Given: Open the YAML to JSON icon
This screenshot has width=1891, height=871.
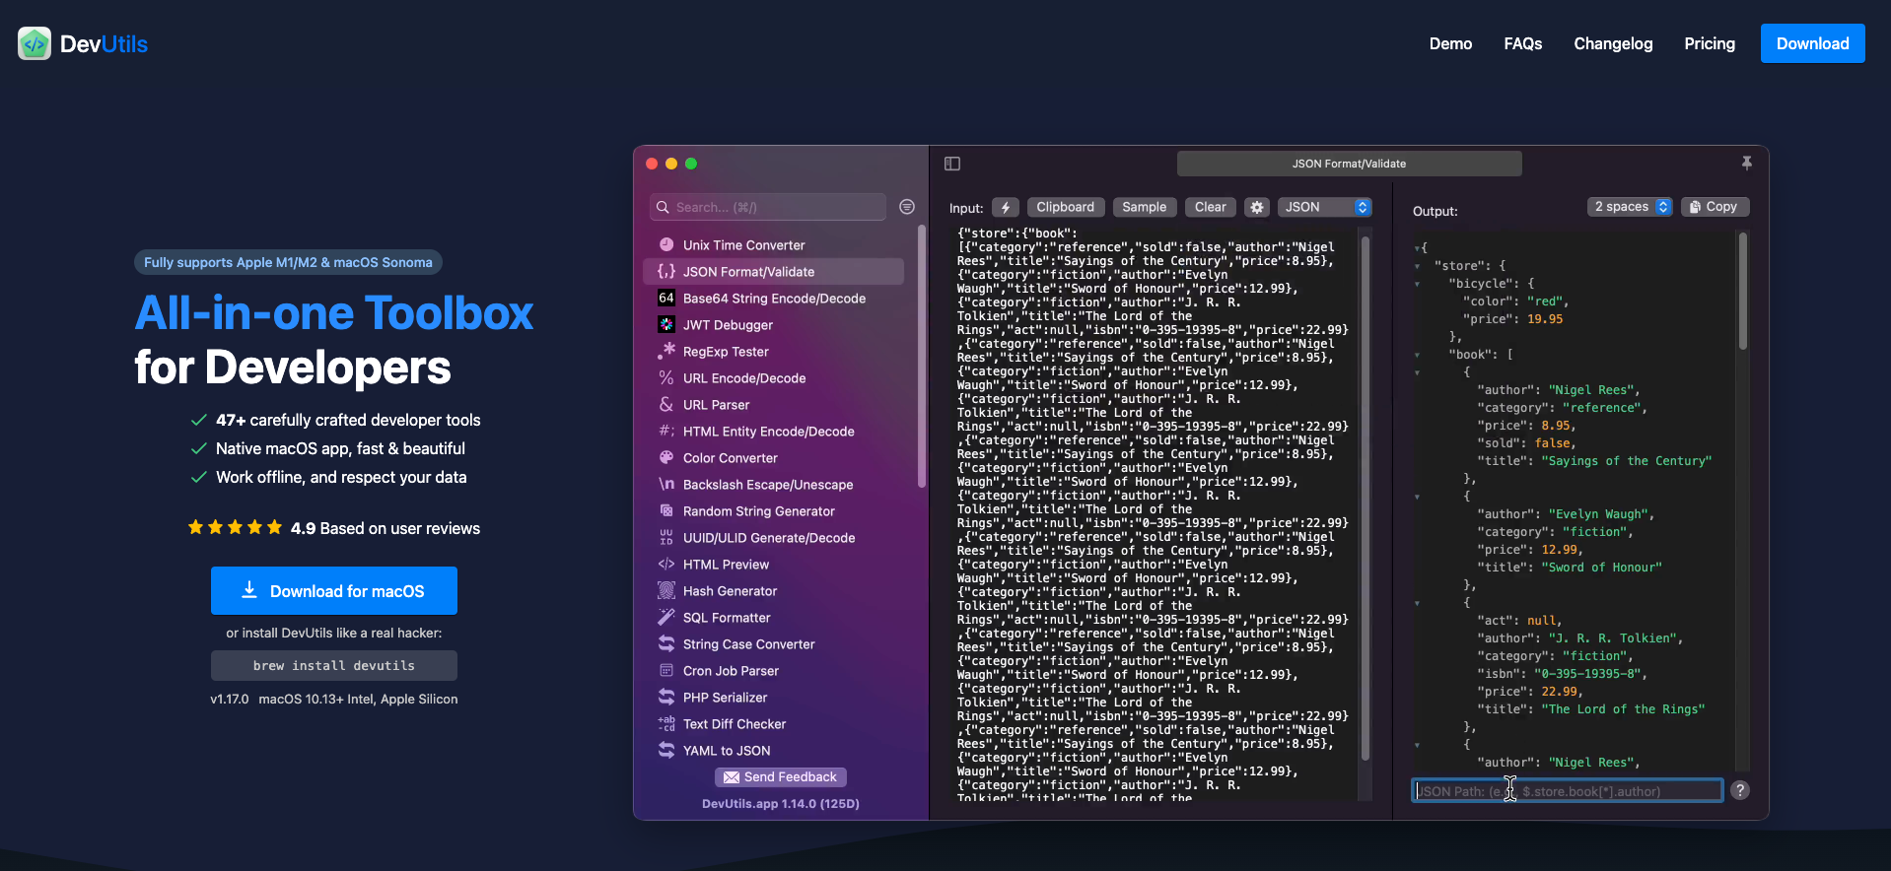Looking at the screenshot, I should point(666,751).
